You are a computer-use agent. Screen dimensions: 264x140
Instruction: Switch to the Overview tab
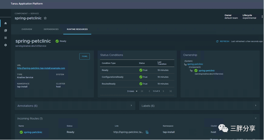click(27, 29)
